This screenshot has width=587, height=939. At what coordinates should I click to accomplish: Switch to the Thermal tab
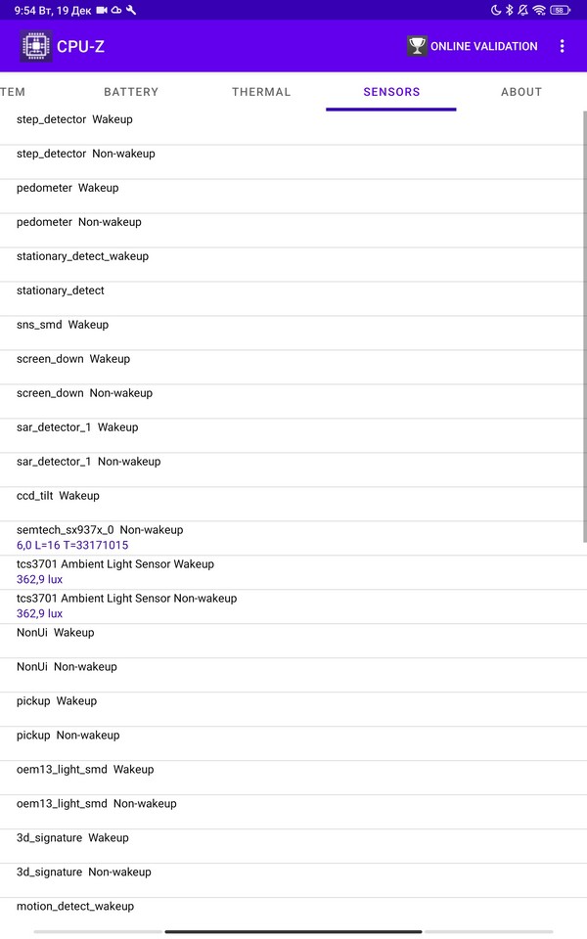[x=261, y=92]
